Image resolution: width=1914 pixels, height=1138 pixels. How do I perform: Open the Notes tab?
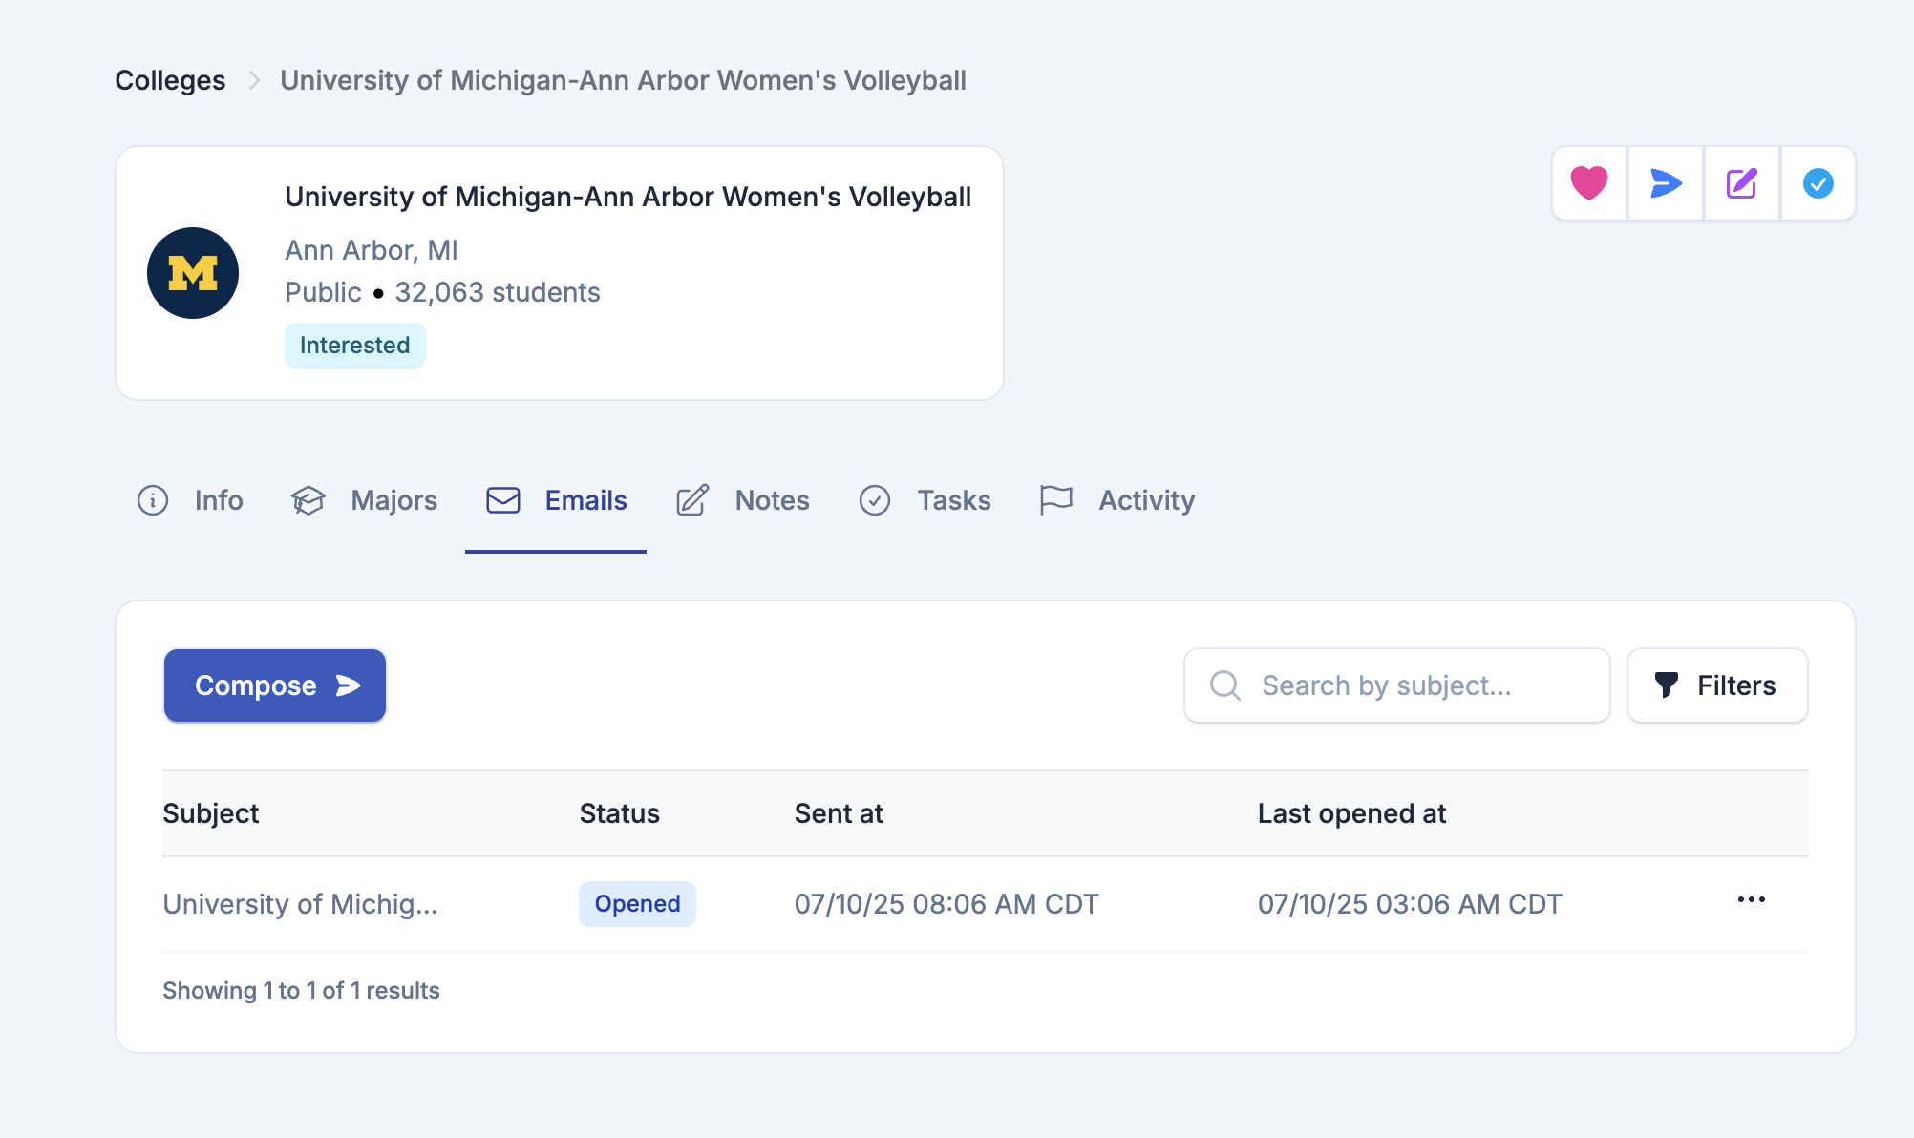tap(742, 500)
